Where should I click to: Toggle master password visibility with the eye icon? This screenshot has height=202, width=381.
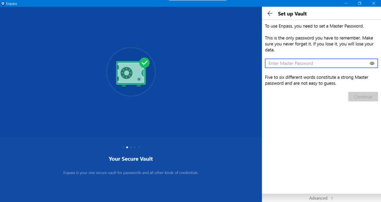pos(372,64)
